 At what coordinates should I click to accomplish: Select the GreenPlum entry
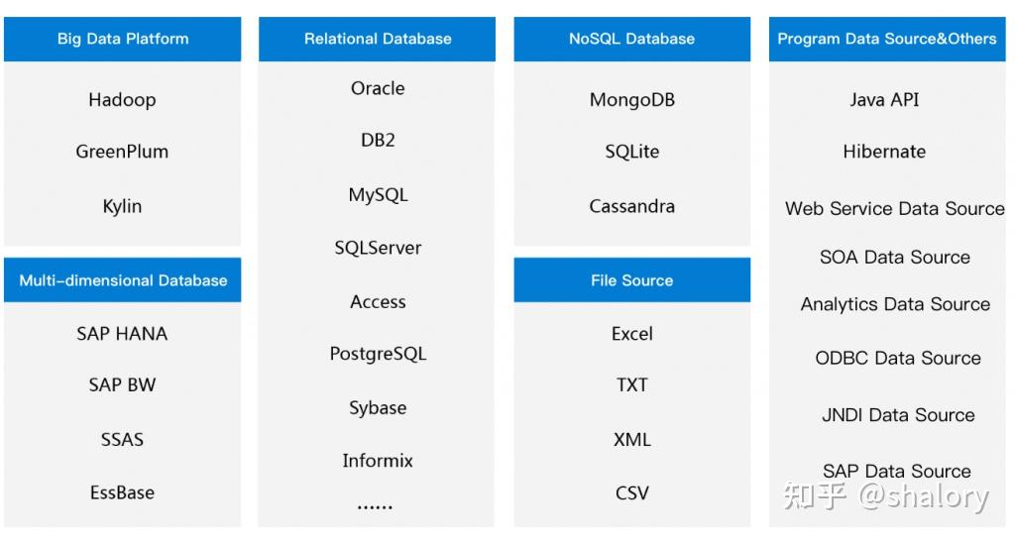click(x=122, y=152)
